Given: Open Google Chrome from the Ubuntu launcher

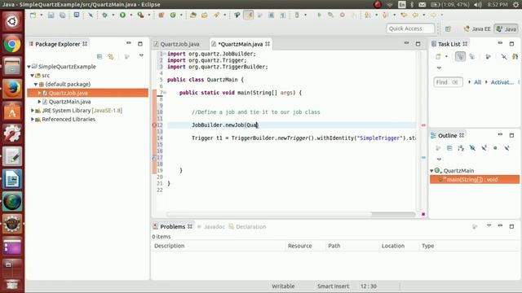Looking at the screenshot, I should [x=12, y=44].
